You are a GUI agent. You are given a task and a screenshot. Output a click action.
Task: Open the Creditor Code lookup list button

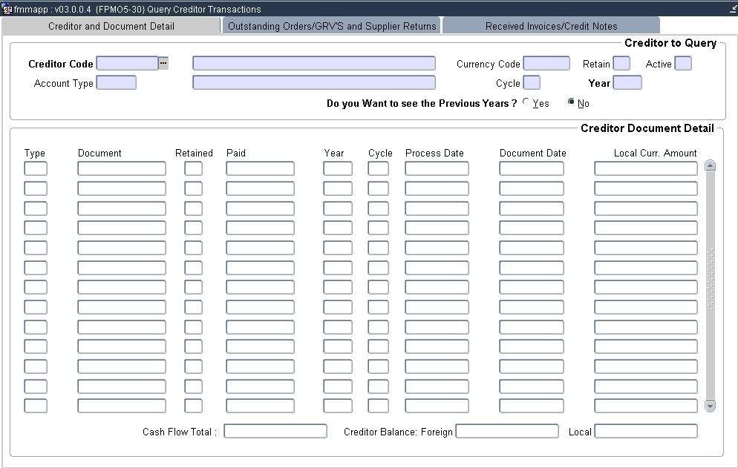pos(163,64)
